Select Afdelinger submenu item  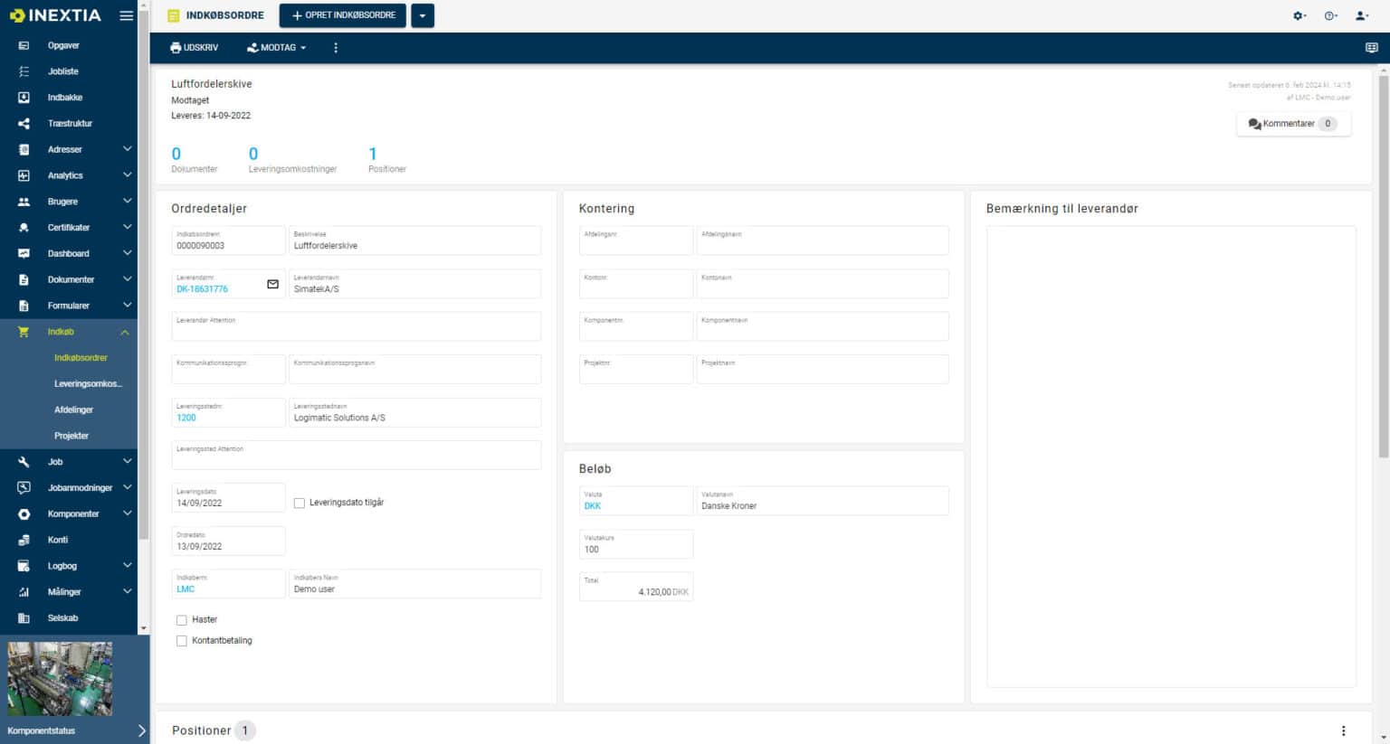(x=73, y=410)
